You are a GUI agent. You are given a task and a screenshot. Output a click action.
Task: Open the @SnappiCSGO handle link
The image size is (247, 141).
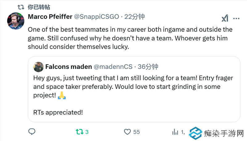(x=95, y=17)
